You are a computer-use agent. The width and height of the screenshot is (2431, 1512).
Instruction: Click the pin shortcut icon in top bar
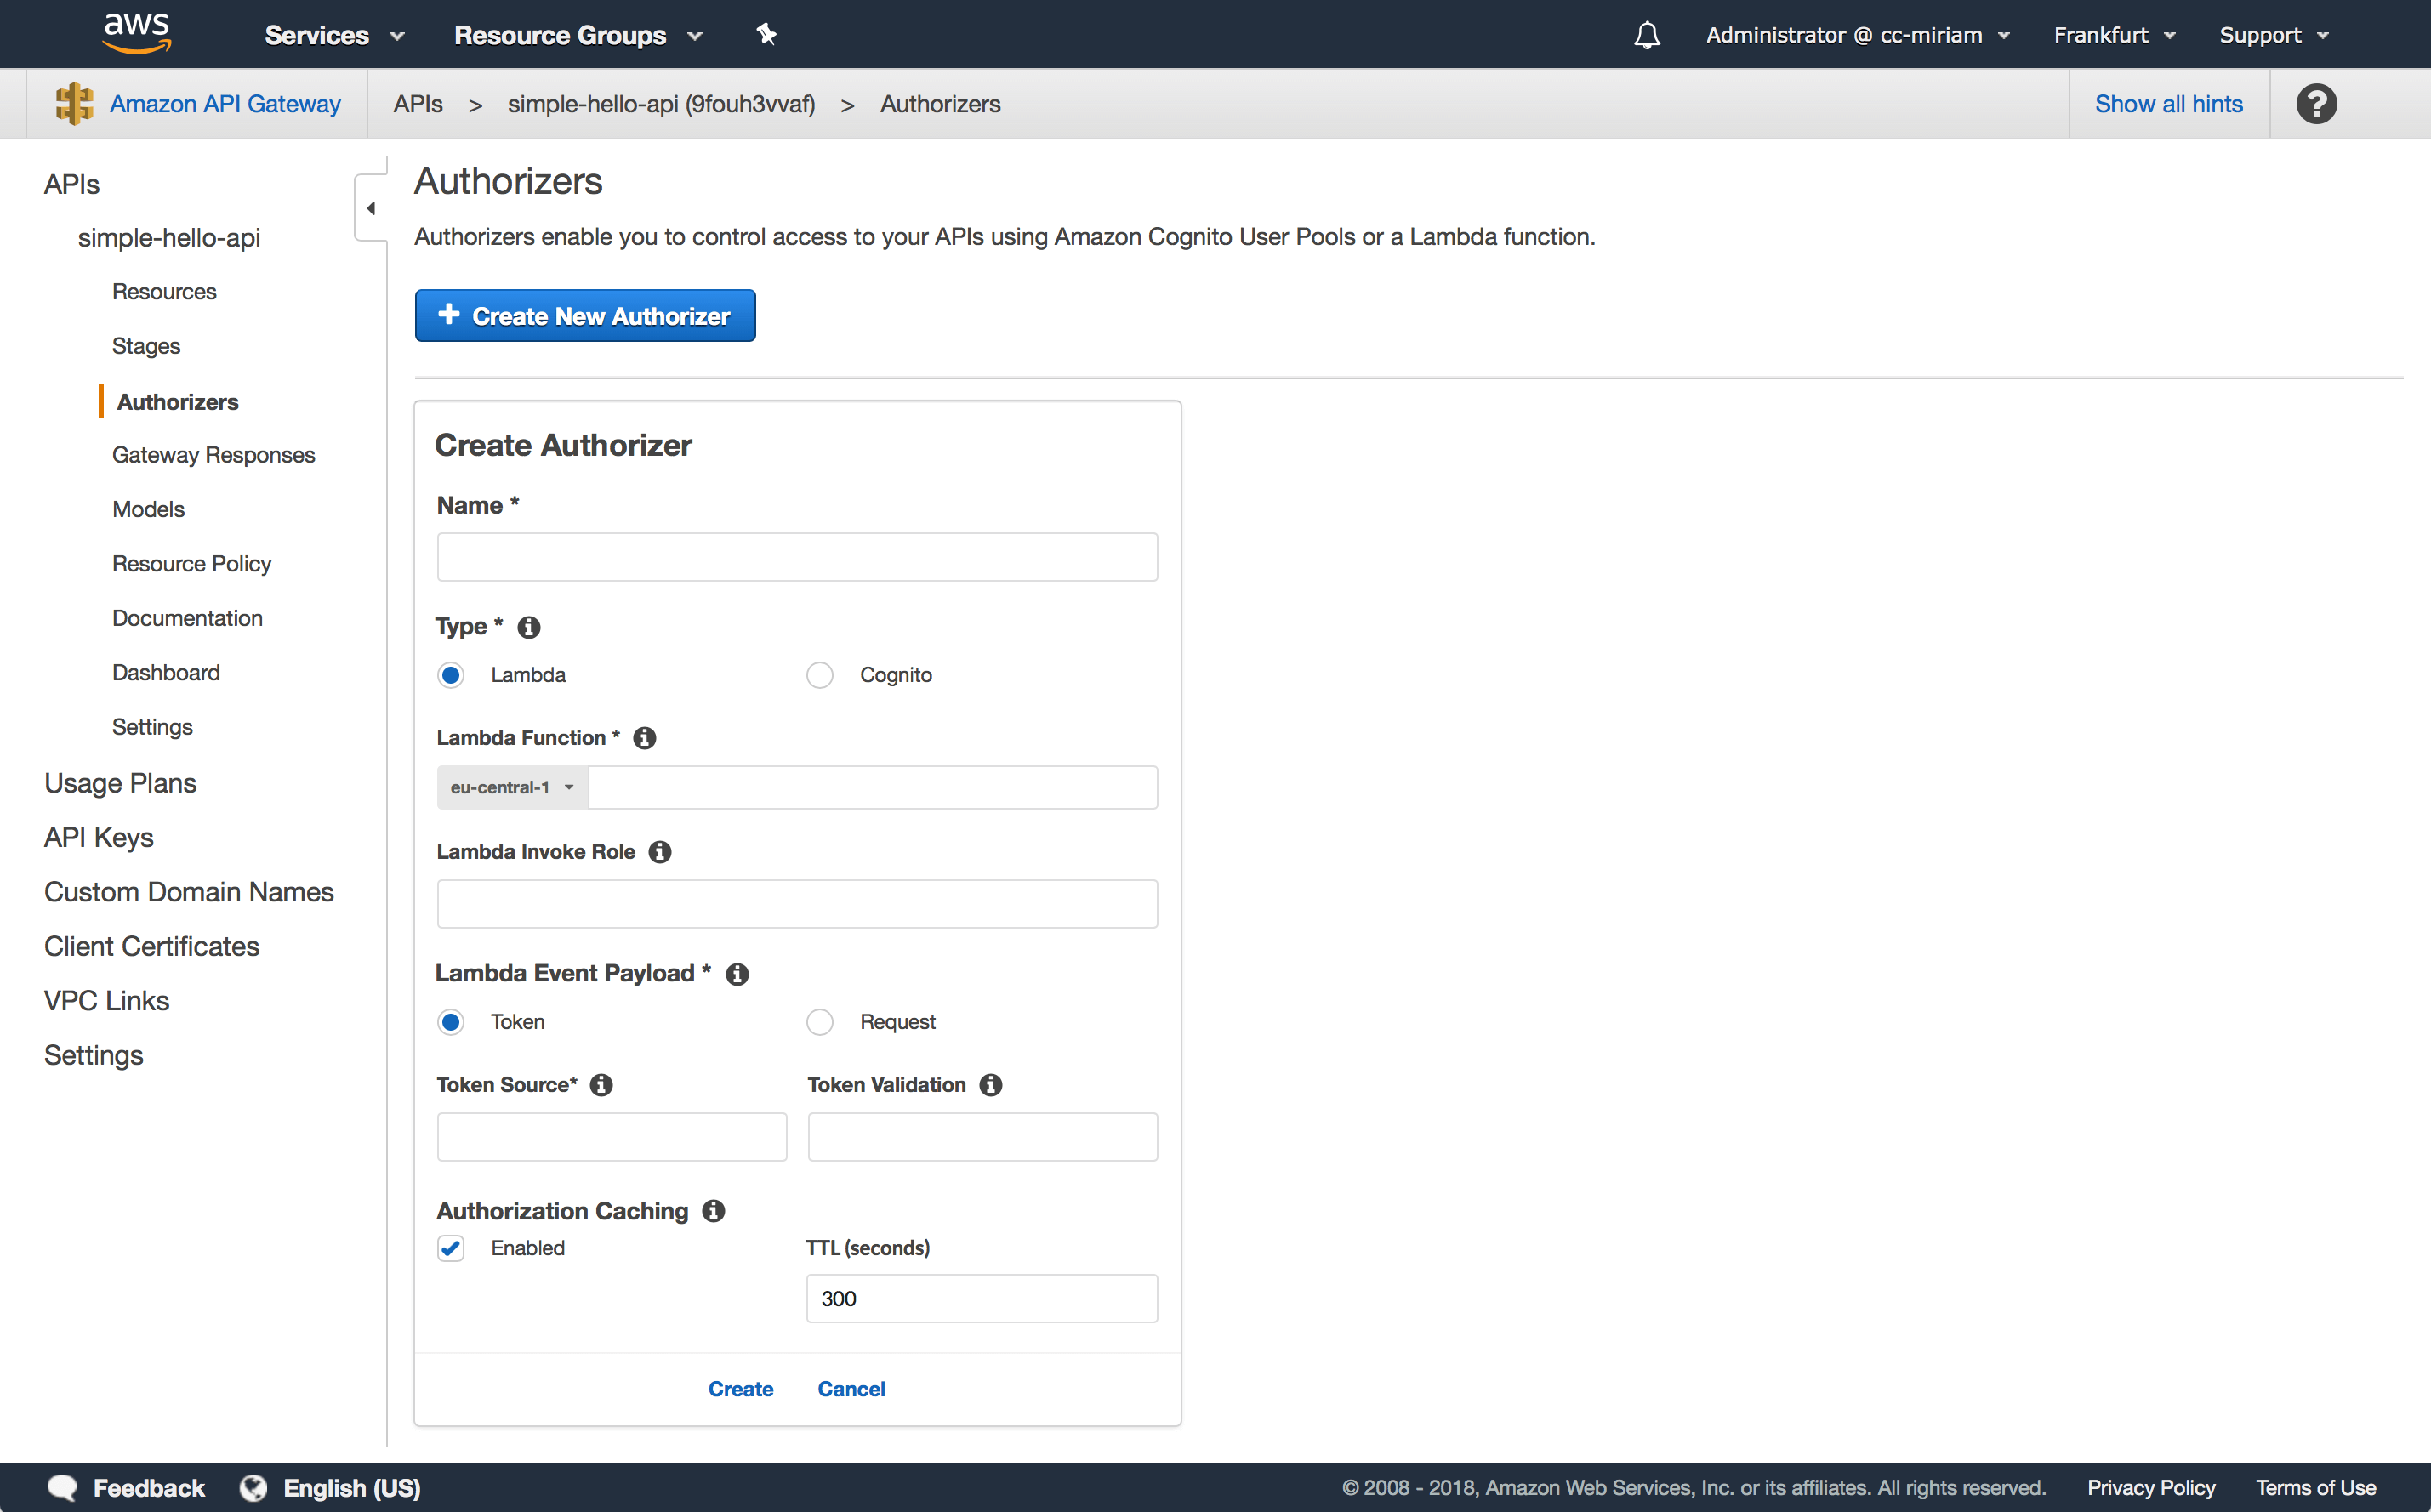[766, 35]
